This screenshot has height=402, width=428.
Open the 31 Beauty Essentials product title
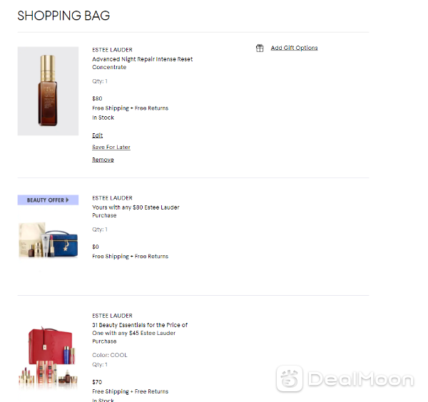(140, 333)
